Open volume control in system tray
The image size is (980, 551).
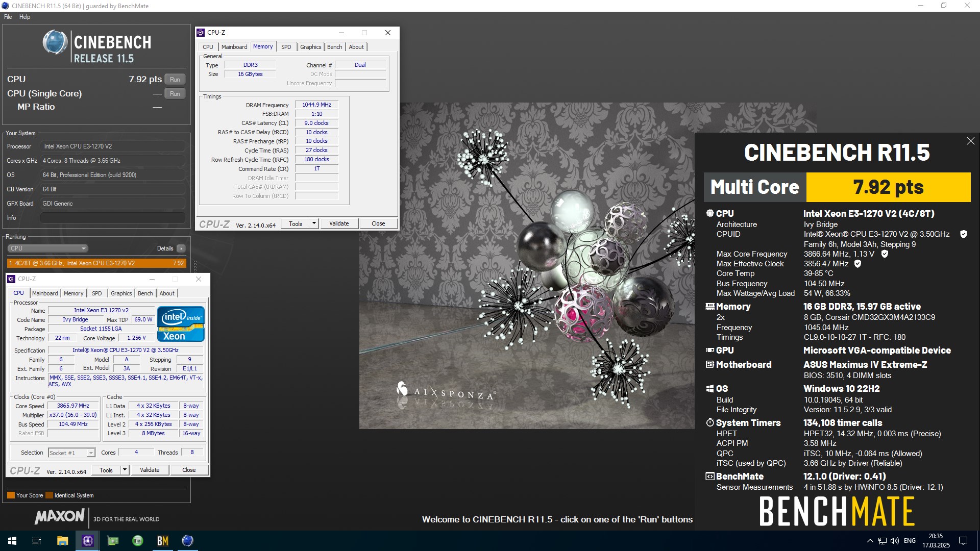pos(895,541)
